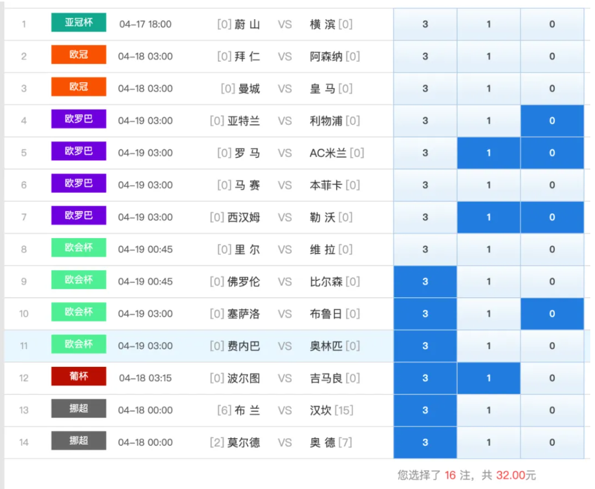This screenshot has width=595, height=489.
Task: Select result 3 for 马赛 vs 本菲卡
Action: coord(425,185)
